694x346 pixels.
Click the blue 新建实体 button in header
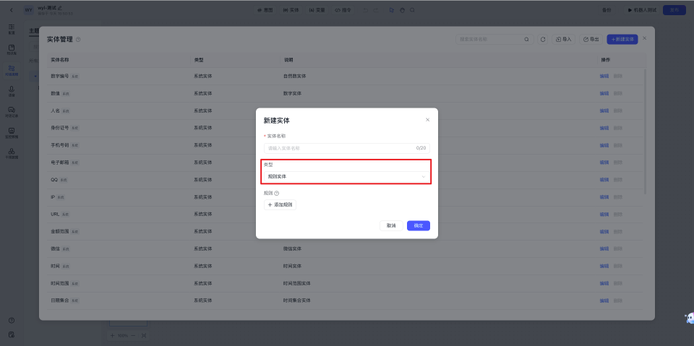(x=622, y=39)
